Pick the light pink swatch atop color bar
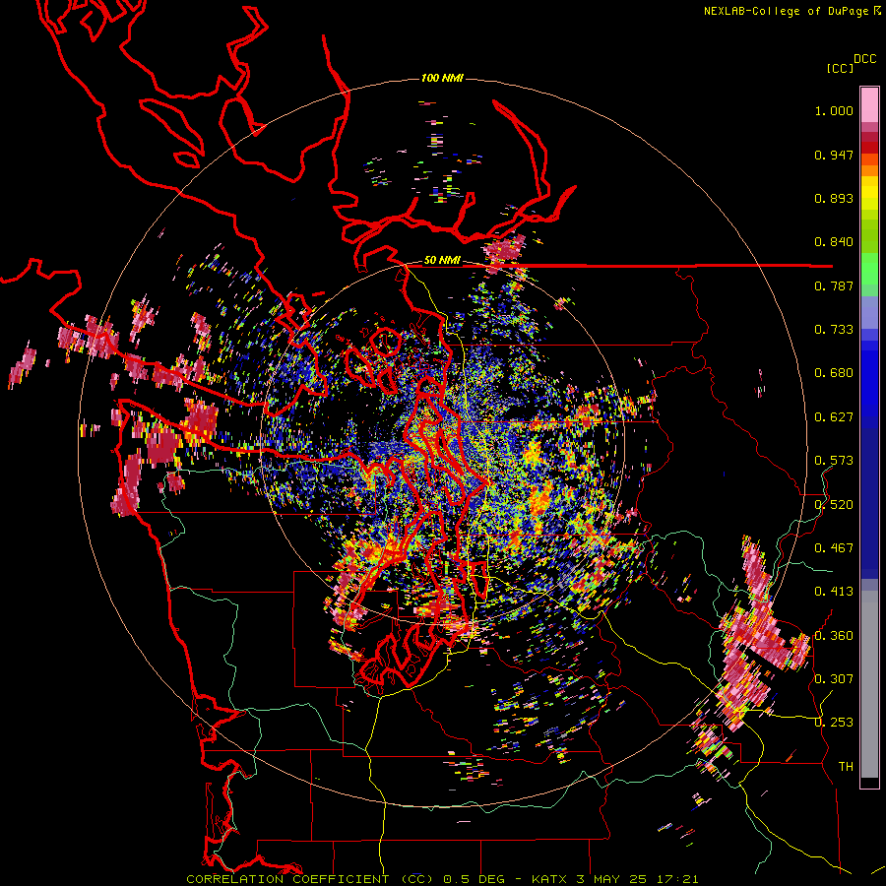Viewport: 886px width, 886px height. click(x=869, y=104)
